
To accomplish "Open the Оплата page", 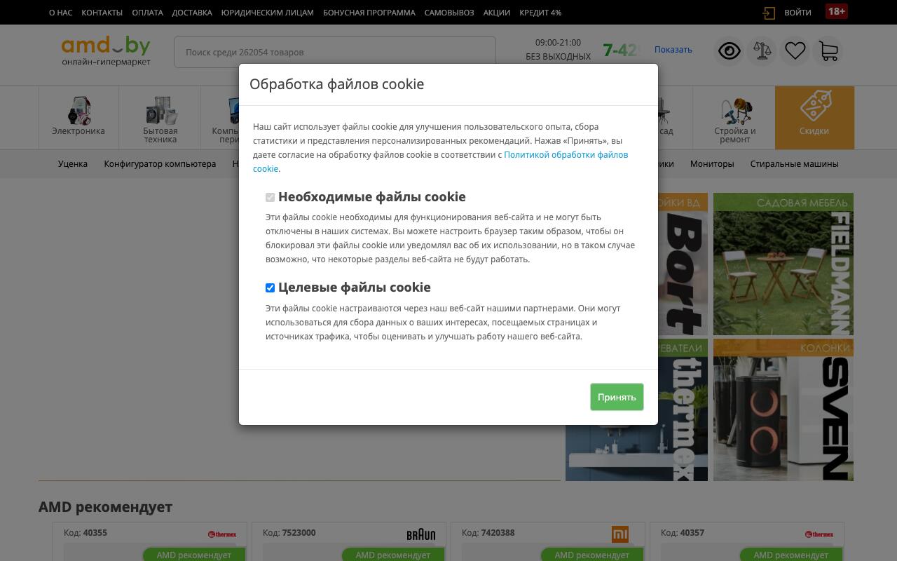I will (148, 13).
